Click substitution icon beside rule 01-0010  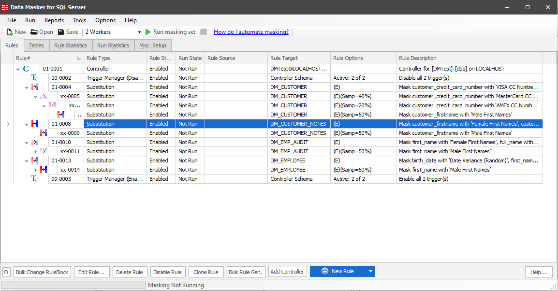35,142
